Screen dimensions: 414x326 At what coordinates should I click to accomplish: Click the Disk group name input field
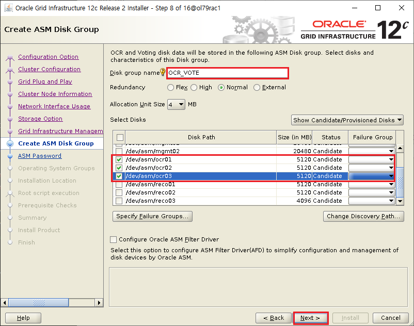(x=228, y=73)
